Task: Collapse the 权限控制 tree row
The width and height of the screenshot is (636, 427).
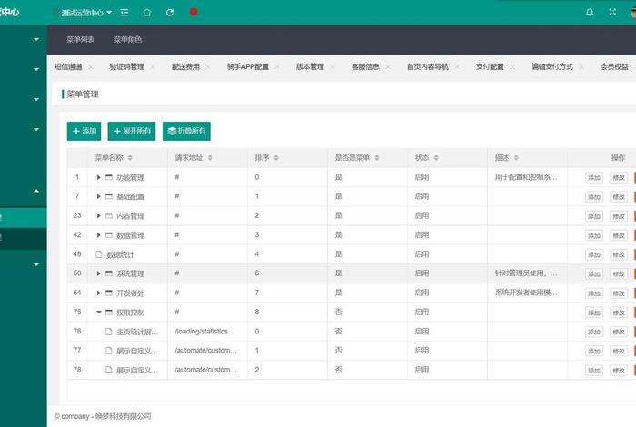Action: coord(99,312)
